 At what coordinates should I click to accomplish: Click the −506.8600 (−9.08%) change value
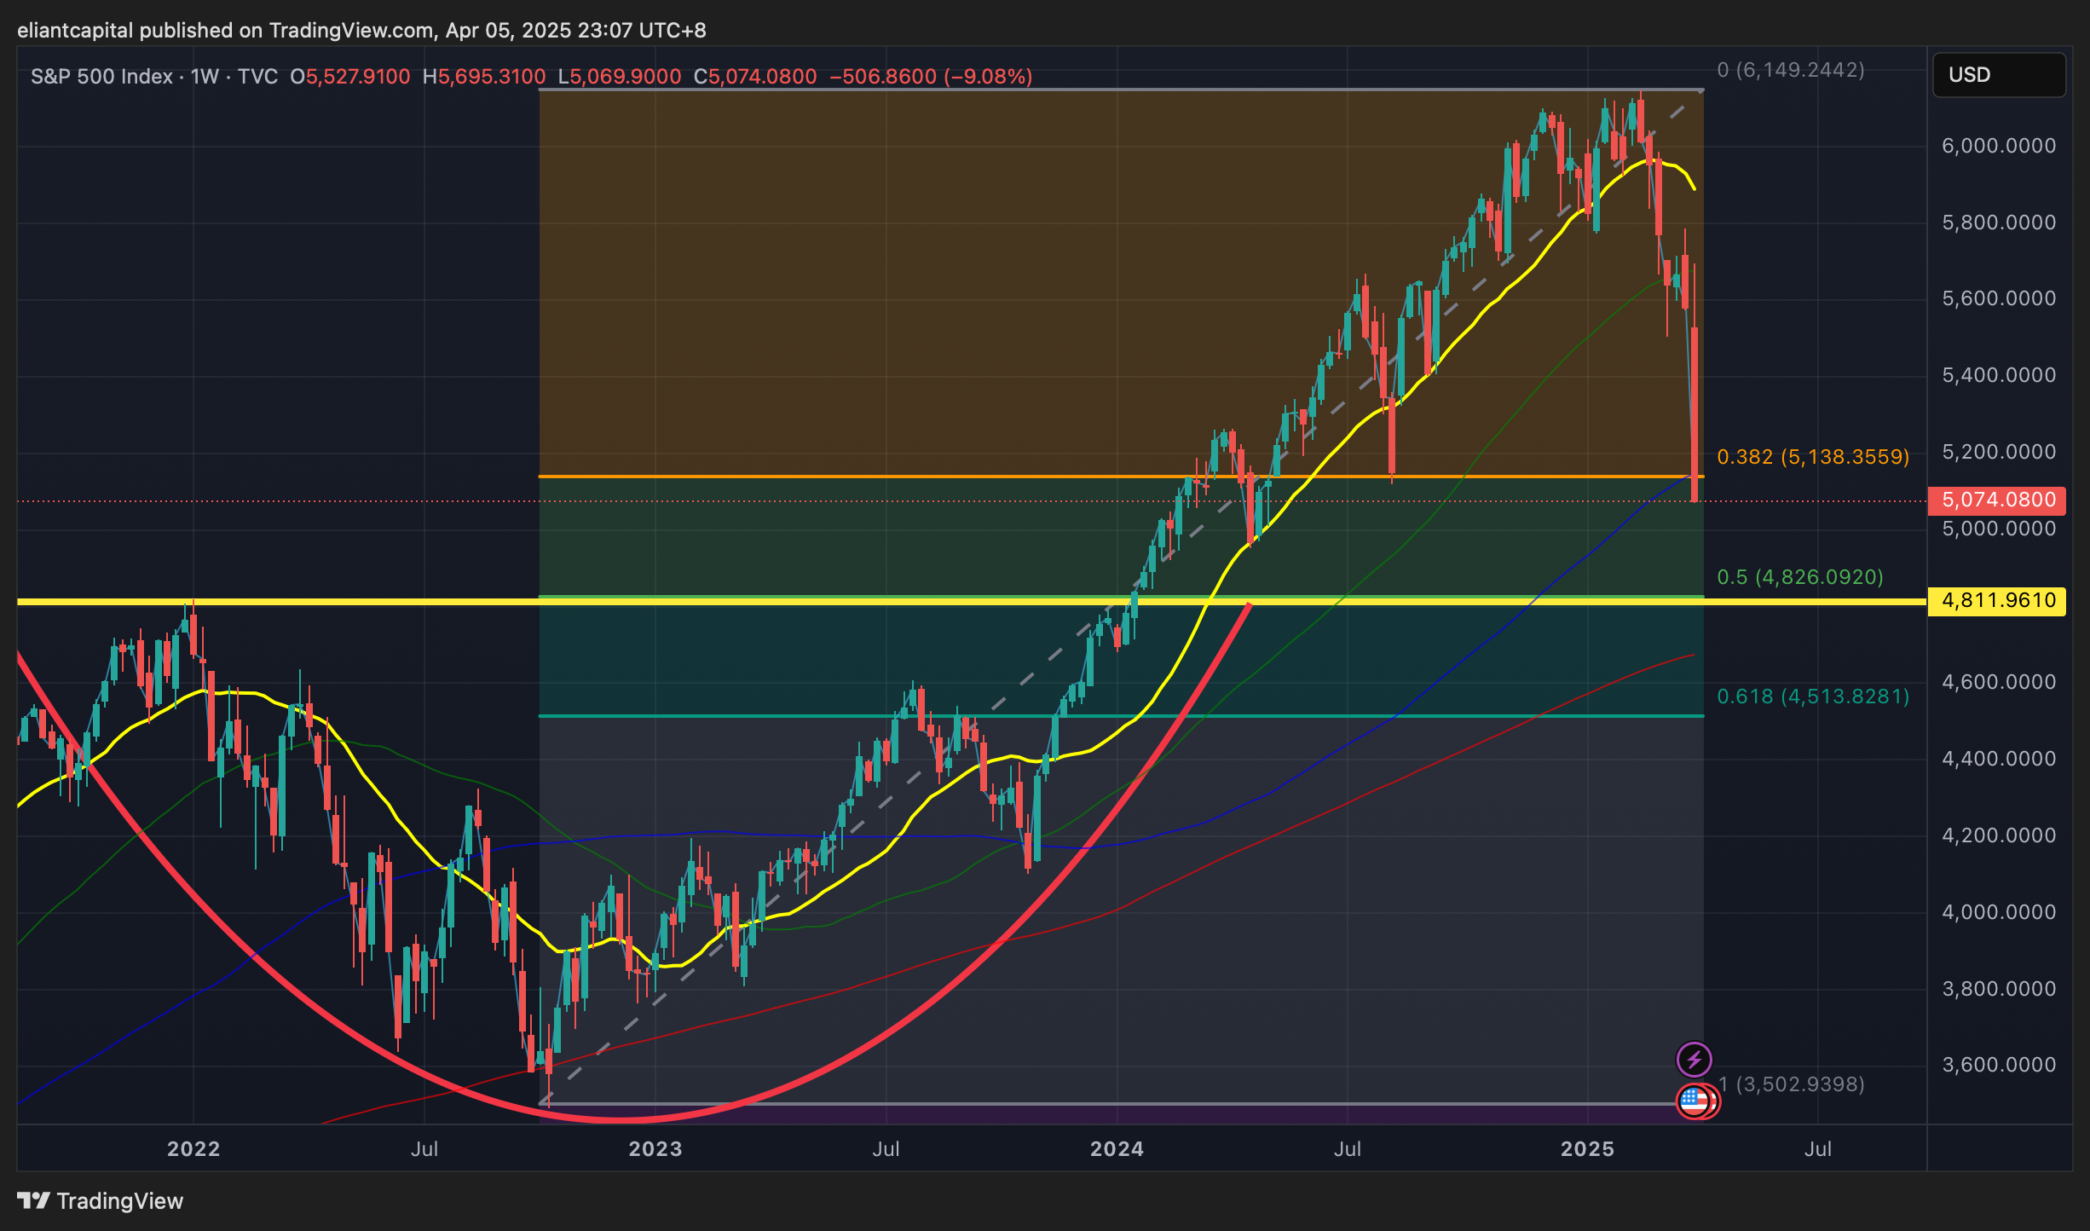click(x=931, y=77)
